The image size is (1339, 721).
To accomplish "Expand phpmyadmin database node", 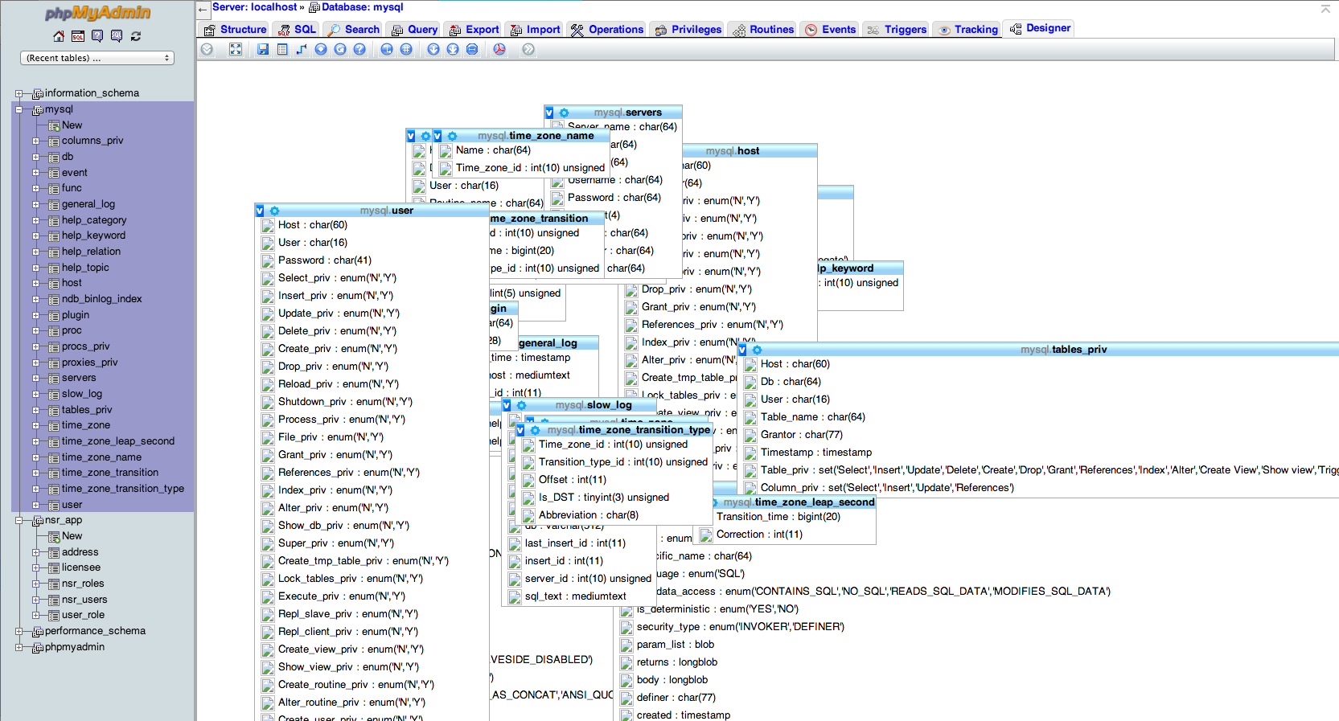I will [18, 648].
